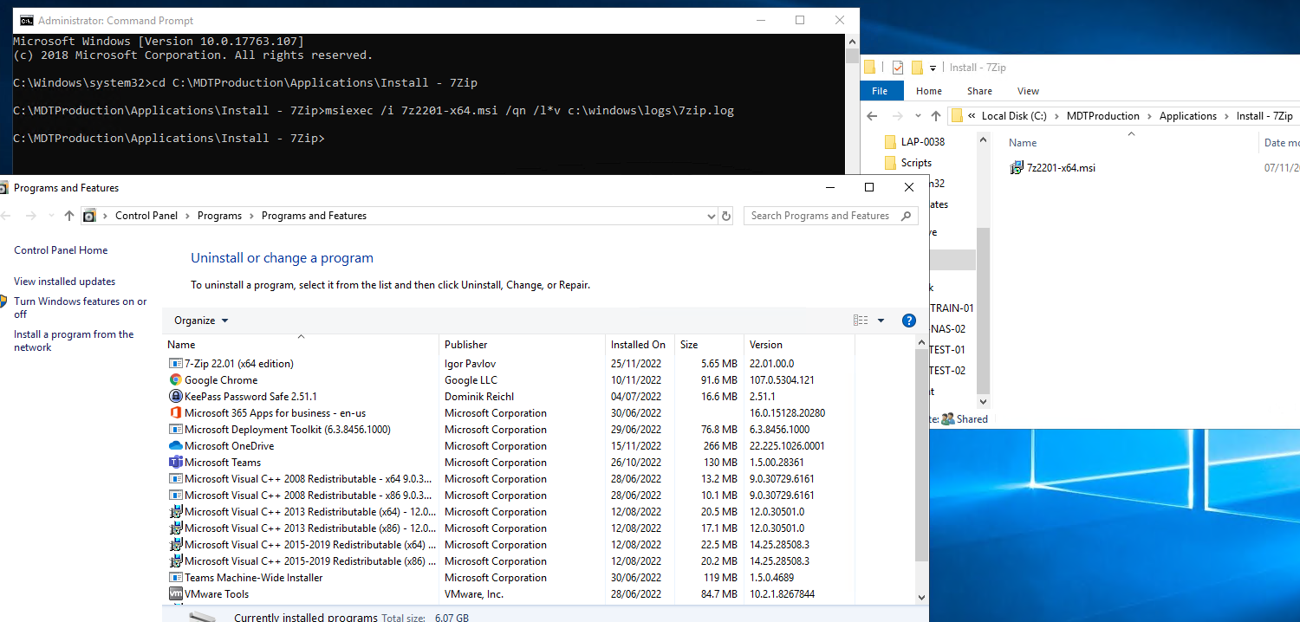Select Google Chrome icon in programs list
The image size is (1300, 622).
point(176,380)
